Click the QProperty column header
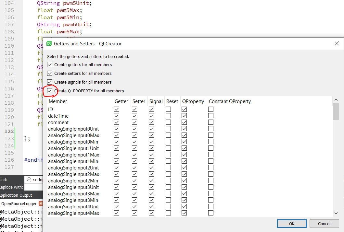The image size is (344, 232). [x=193, y=101]
